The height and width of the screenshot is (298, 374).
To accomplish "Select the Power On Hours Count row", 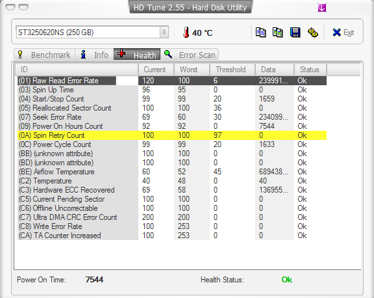I will 172,126.
